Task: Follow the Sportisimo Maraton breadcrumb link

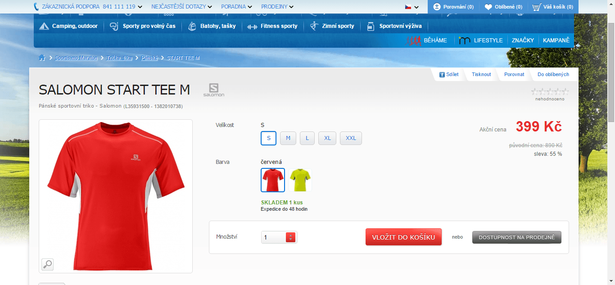Action: [76, 58]
